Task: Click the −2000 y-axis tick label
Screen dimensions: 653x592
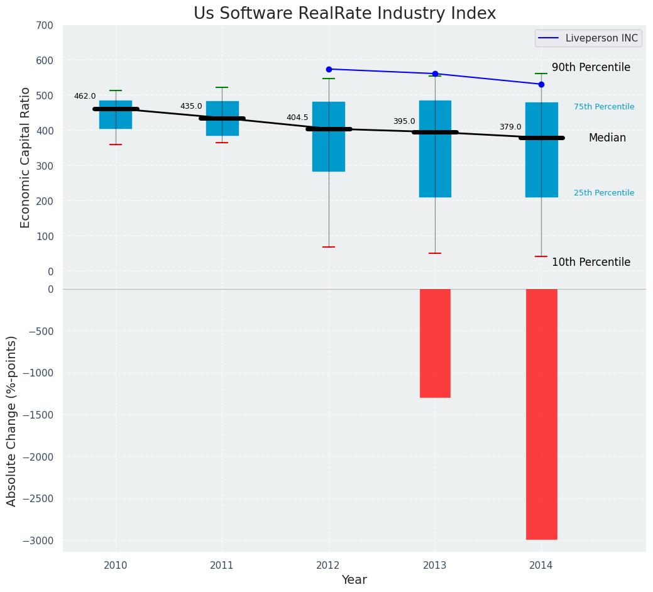Action: click(x=38, y=457)
